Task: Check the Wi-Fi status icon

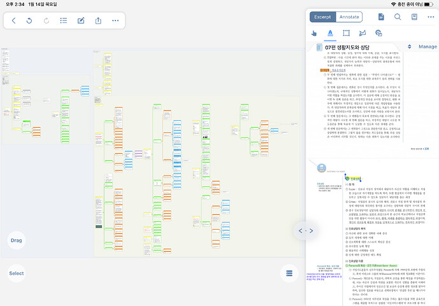Action: click(393, 4)
